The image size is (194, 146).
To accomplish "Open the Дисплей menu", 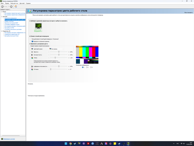I will (22, 3).
